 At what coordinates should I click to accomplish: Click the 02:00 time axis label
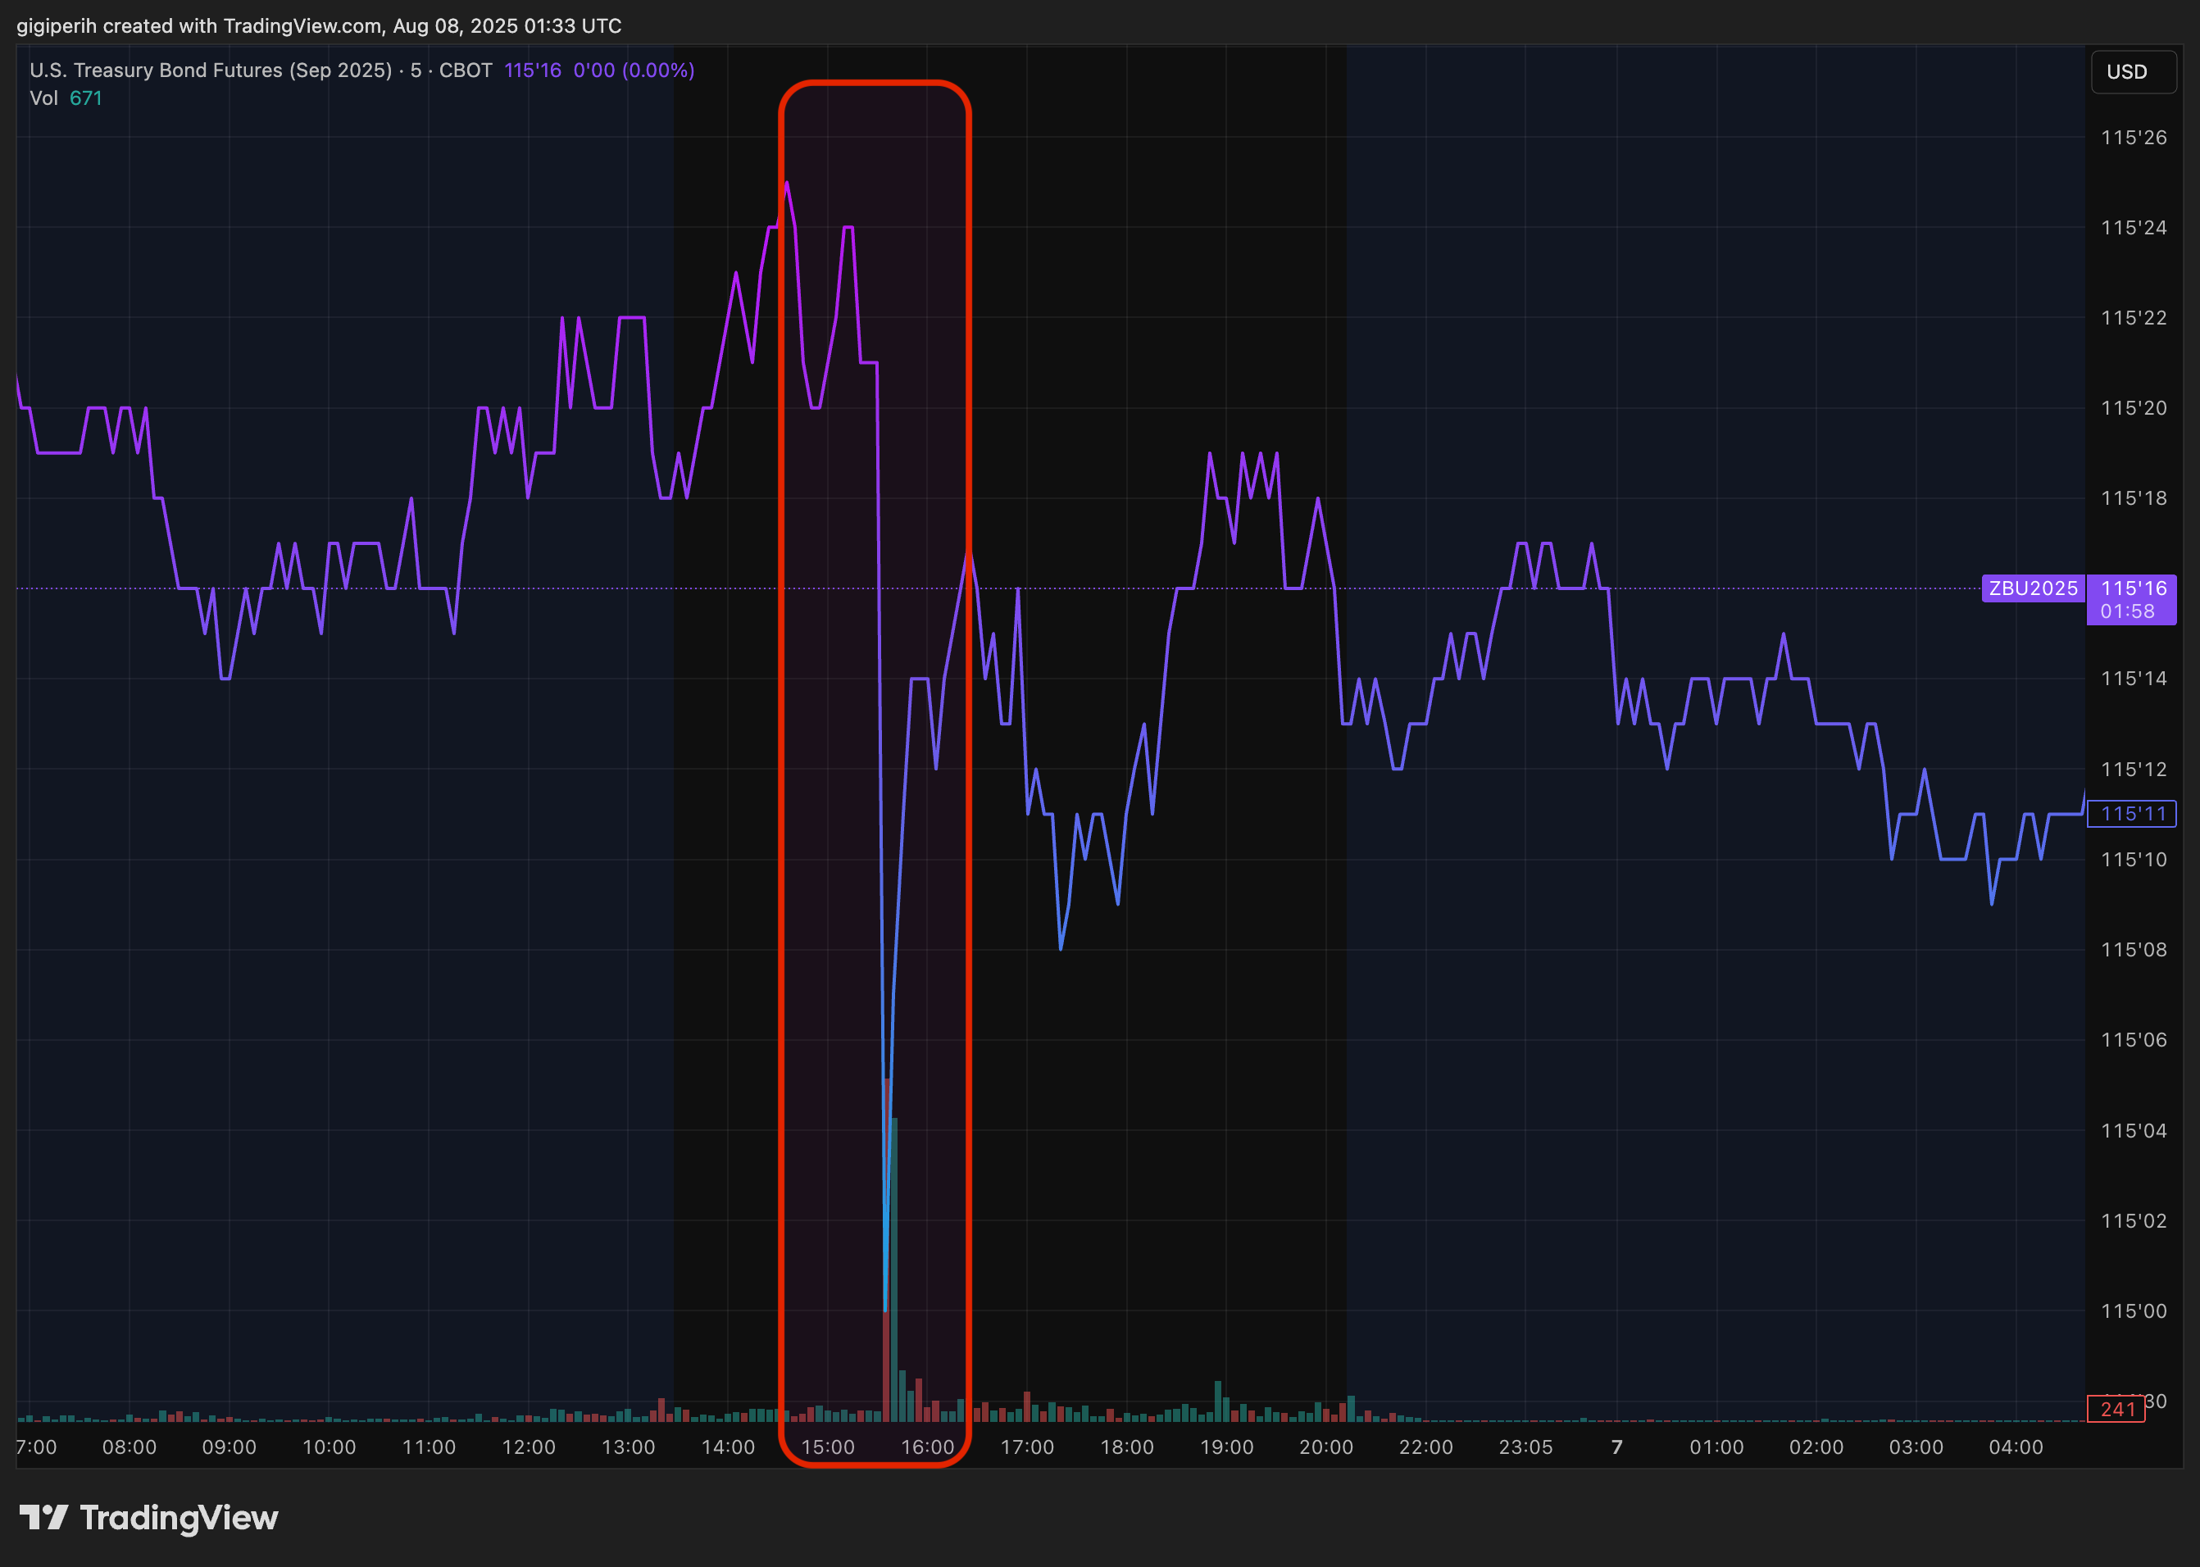pyautogui.click(x=1816, y=1447)
